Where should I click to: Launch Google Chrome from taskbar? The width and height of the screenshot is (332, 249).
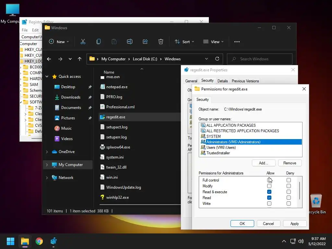pyautogui.click(x=39, y=241)
